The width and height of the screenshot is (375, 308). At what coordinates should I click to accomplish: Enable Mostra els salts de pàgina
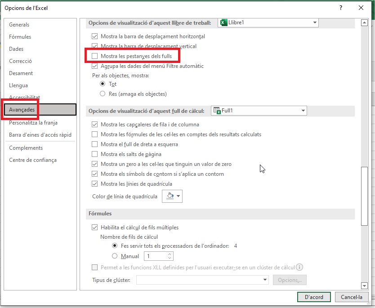point(95,154)
